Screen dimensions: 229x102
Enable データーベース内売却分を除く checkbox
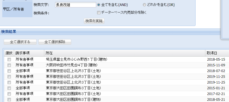pyautogui.click(x=99, y=13)
